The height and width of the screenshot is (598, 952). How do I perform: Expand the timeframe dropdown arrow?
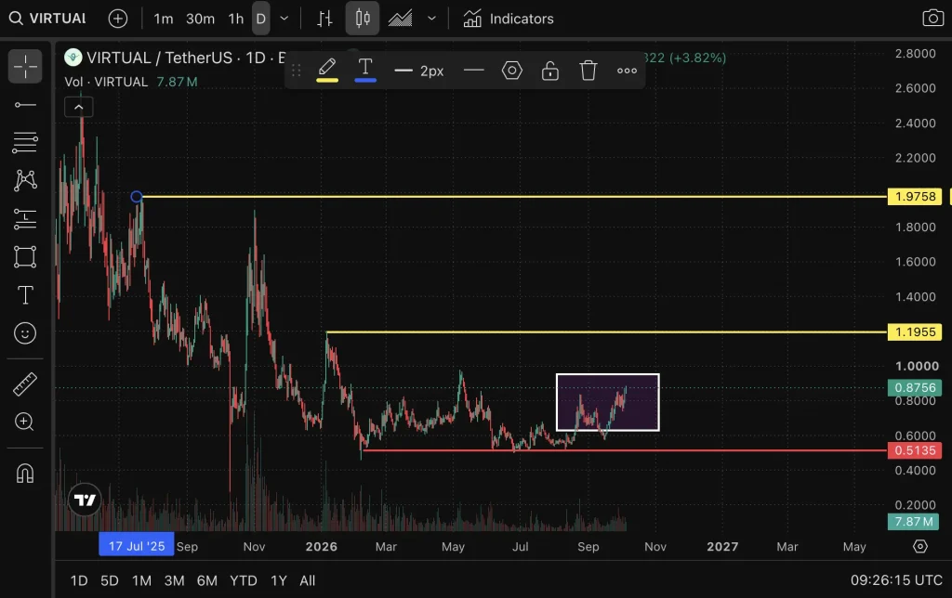(x=284, y=19)
